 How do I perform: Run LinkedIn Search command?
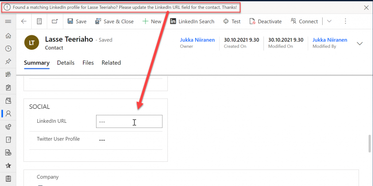click(192, 21)
